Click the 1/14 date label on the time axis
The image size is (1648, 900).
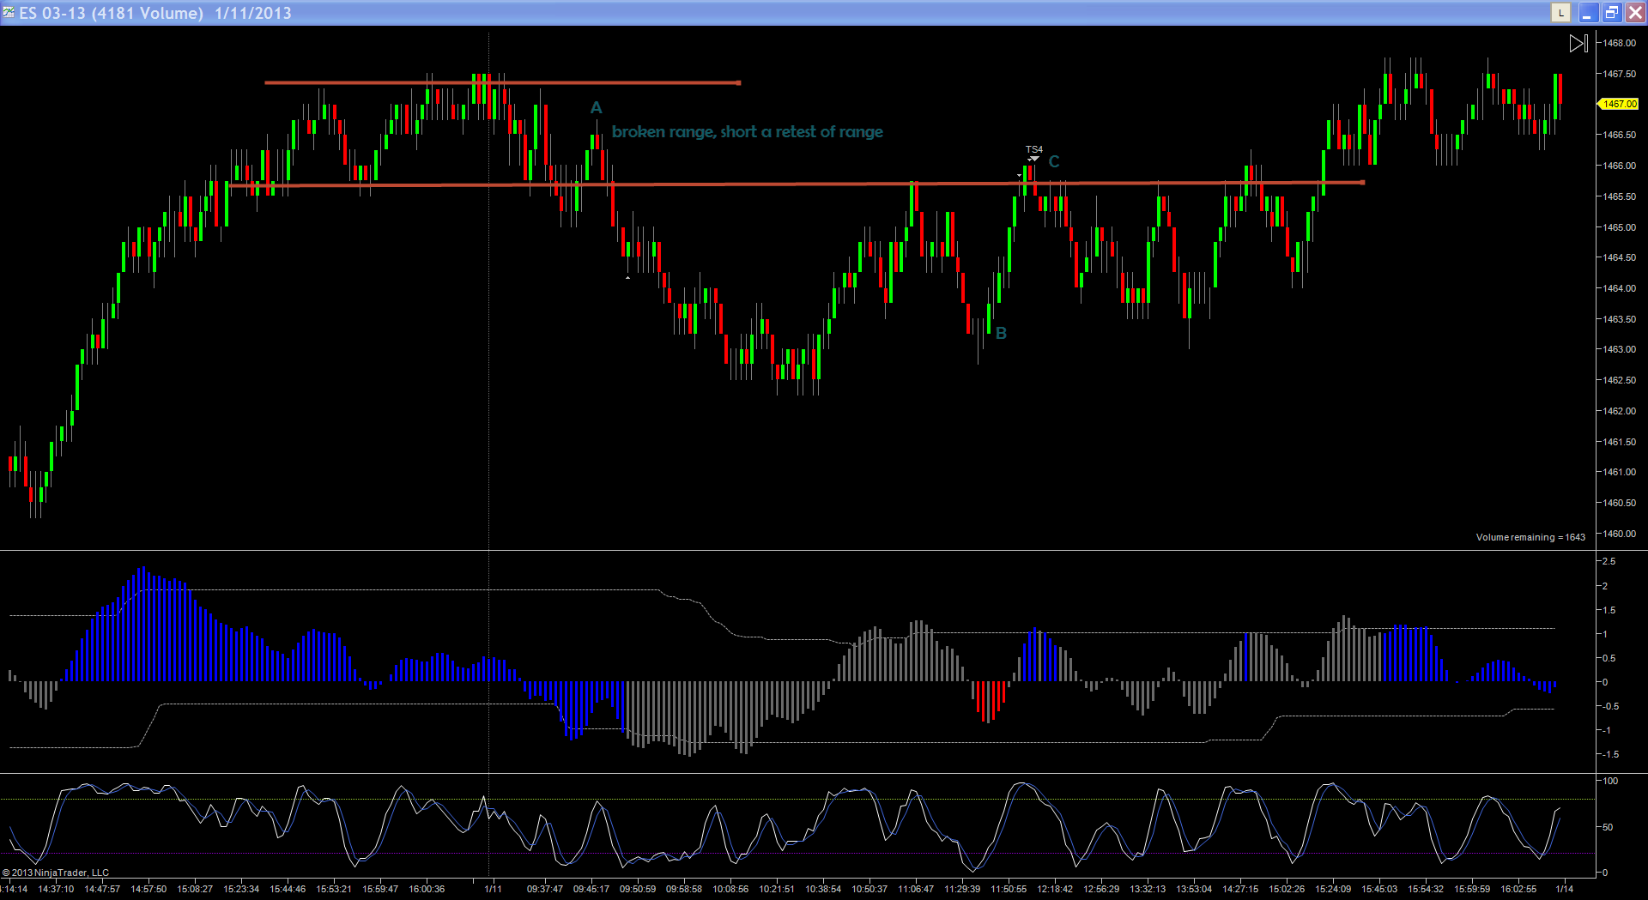click(x=1565, y=889)
